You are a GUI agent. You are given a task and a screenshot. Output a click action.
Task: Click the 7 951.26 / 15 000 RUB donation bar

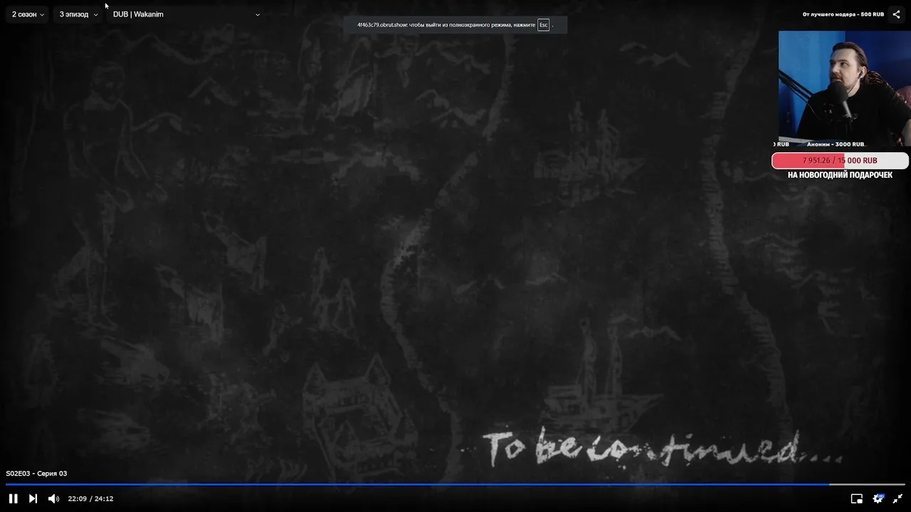point(840,161)
